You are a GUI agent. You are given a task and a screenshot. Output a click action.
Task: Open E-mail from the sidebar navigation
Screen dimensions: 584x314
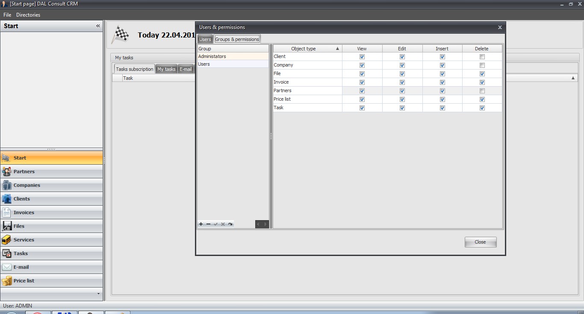point(51,267)
